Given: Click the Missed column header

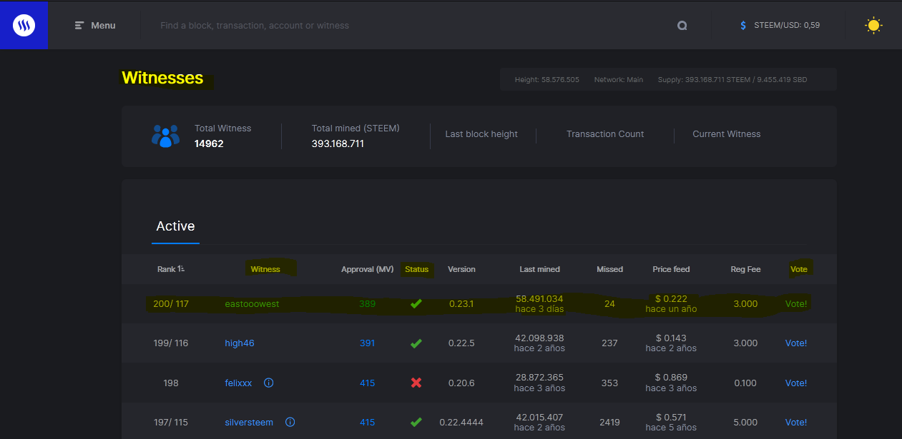Looking at the screenshot, I should (609, 269).
